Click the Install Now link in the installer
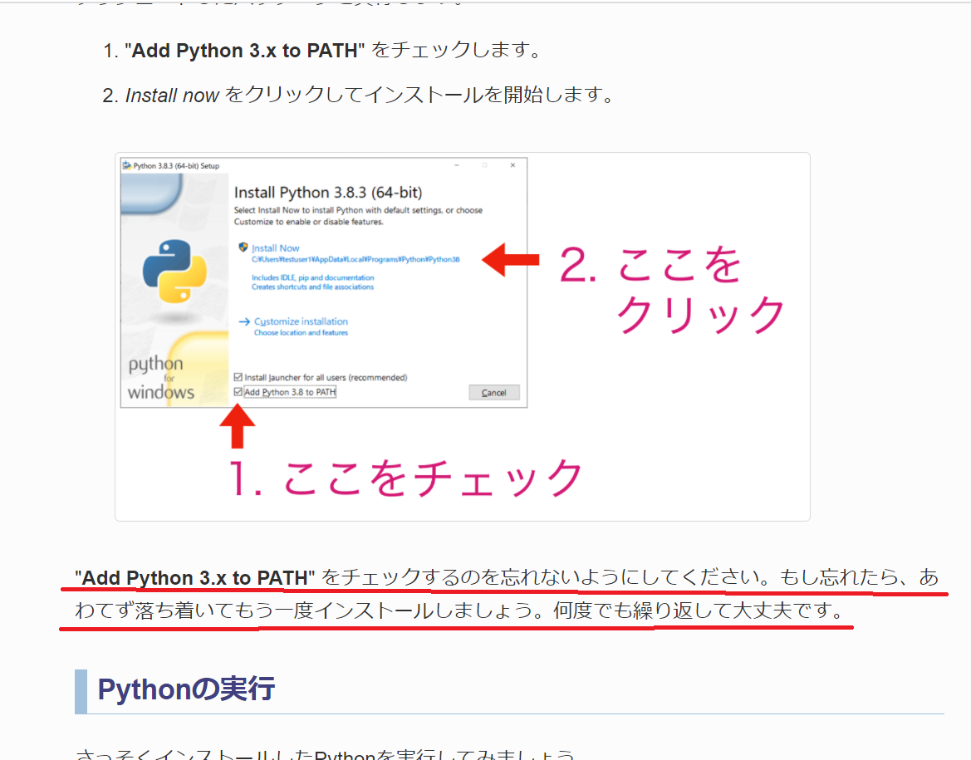Screen dimensions: 971x760 pos(276,248)
